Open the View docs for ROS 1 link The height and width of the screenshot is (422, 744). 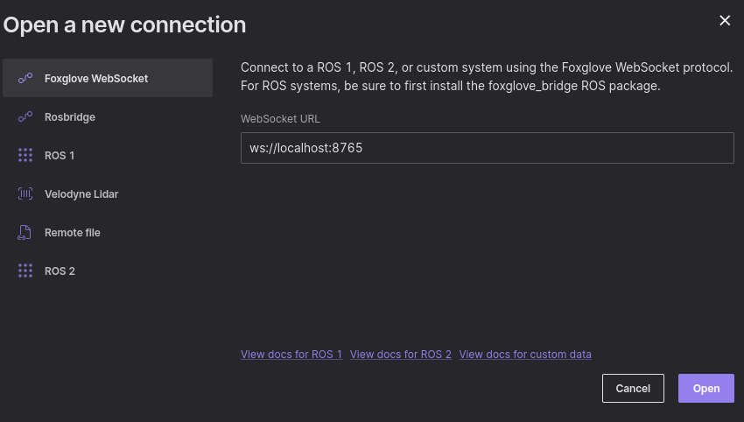(291, 355)
